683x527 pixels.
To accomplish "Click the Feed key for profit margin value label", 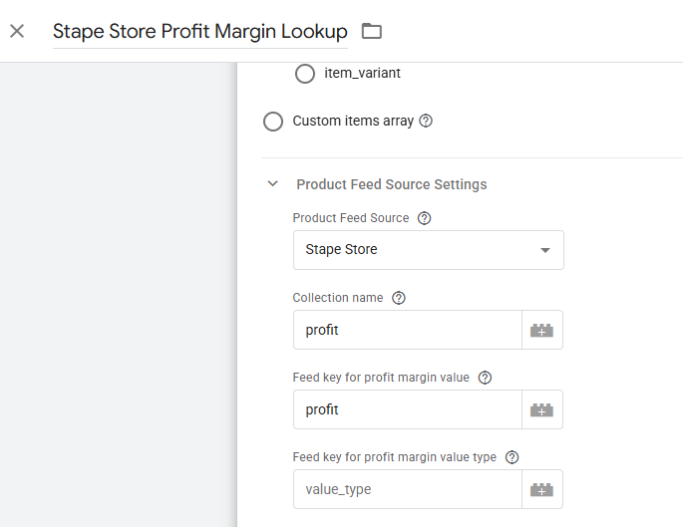I will coord(381,378).
